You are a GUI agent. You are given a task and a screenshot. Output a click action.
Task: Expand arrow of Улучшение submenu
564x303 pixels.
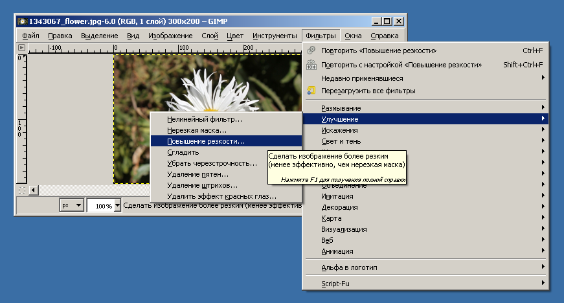(543, 118)
